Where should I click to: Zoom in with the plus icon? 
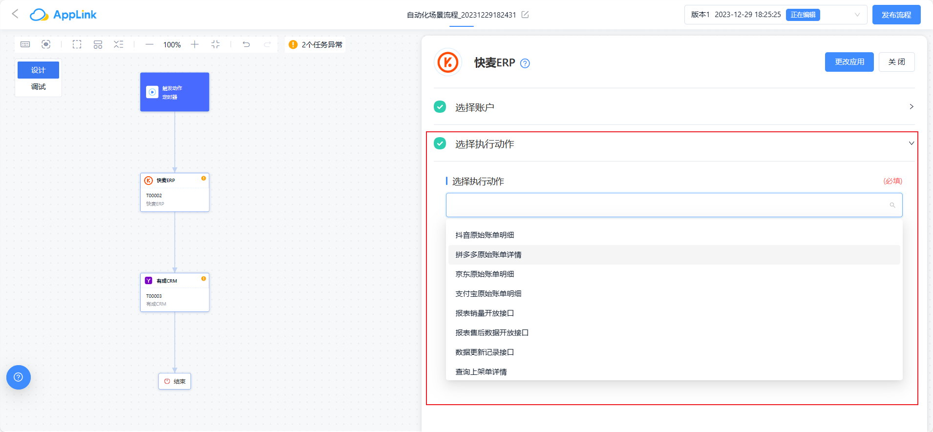(x=194, y=44)
